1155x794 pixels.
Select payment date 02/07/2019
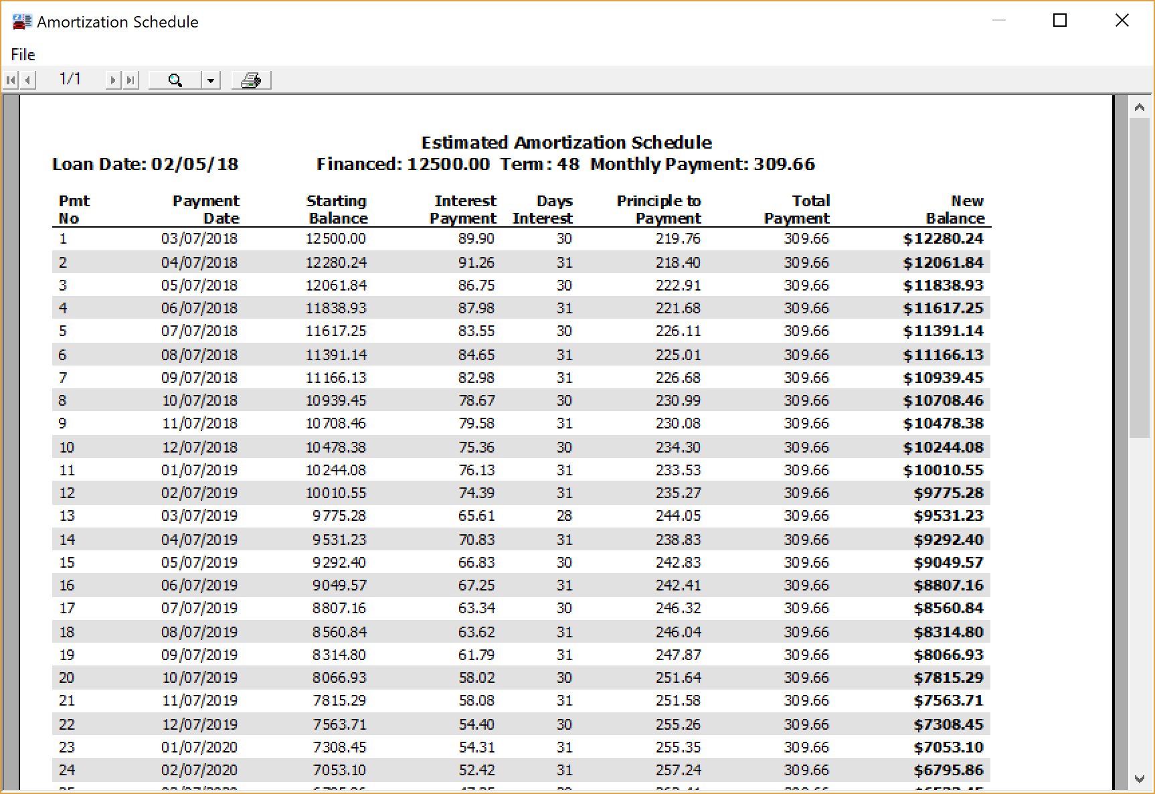[x=199, y=493]
